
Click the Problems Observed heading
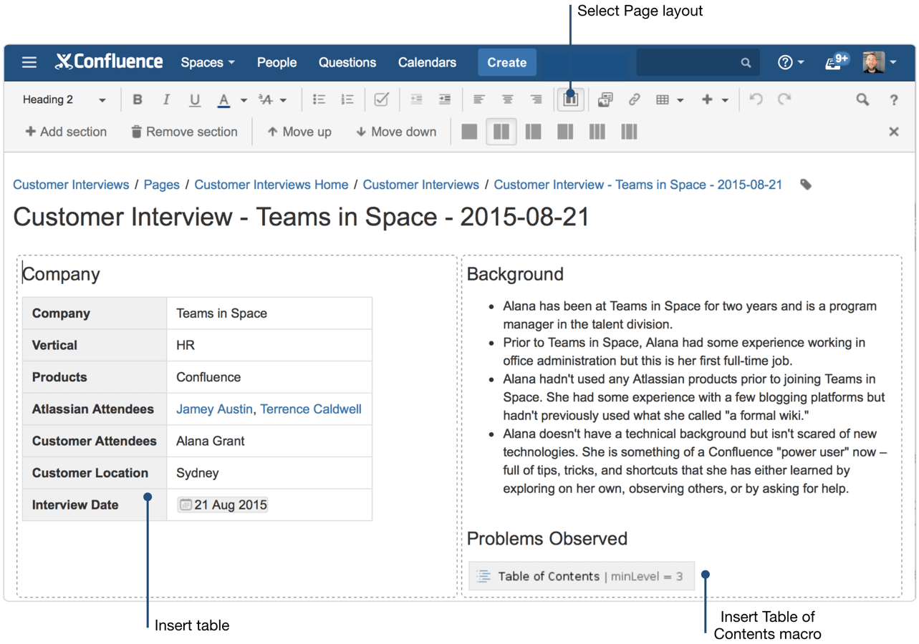pos(547,539)
